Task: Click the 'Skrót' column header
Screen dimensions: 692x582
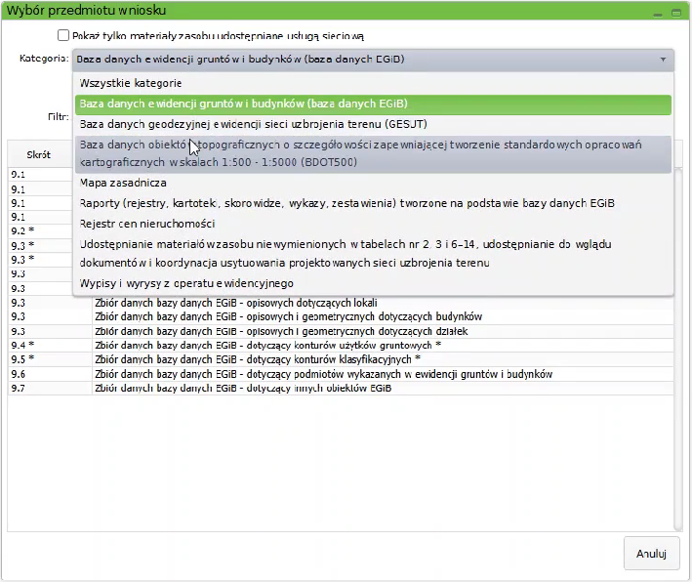Action: coord(39,155)
